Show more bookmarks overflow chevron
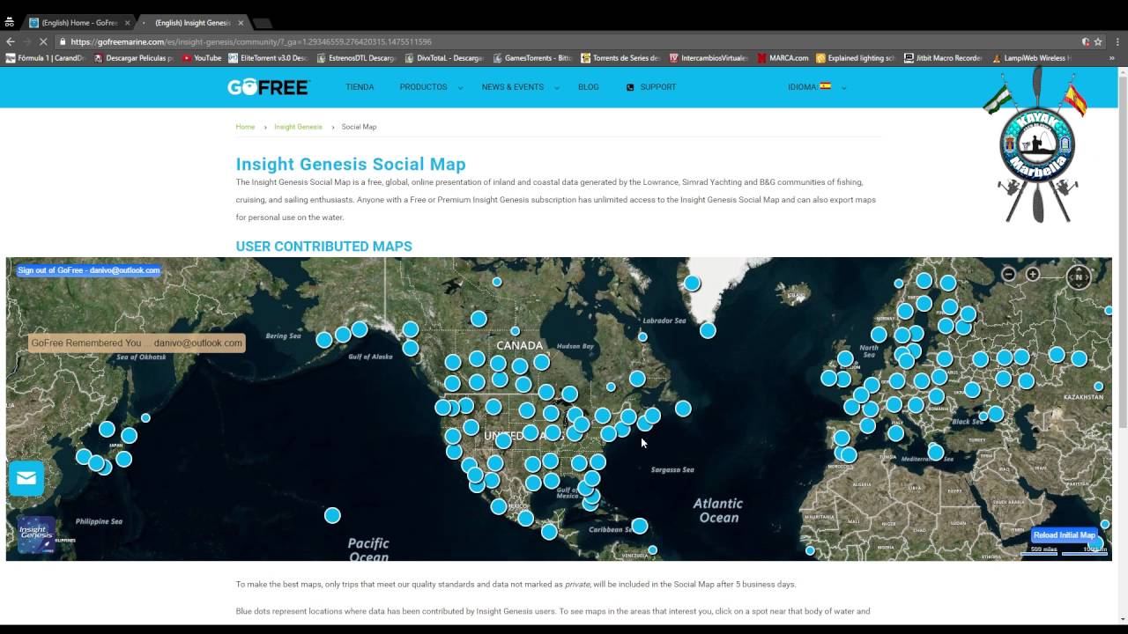 [x=1111, y=58]
